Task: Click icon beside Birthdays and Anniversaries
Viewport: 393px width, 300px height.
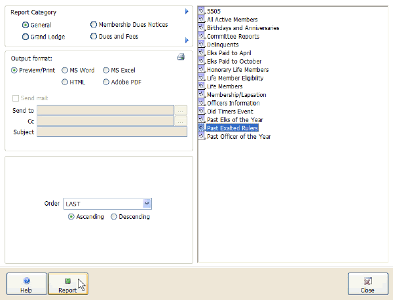Action: tap(202, 28)
